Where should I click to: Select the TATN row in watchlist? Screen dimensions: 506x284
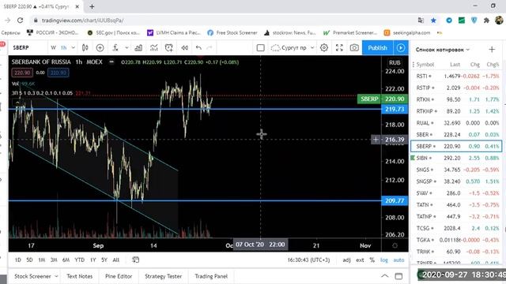(456, 205)
